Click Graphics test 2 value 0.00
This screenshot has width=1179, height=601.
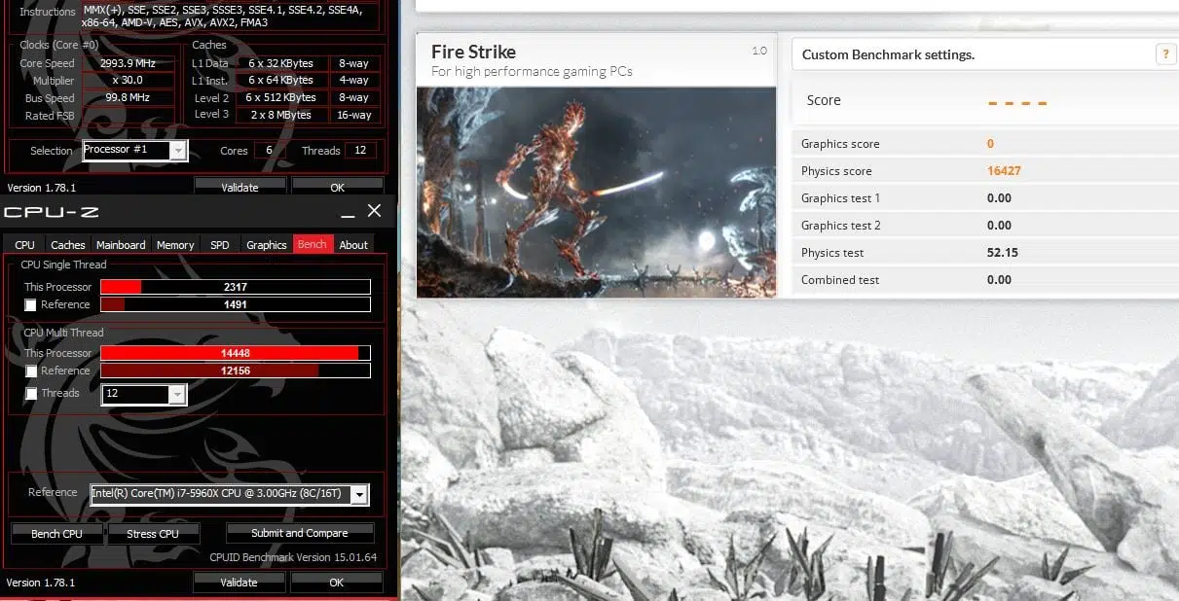coord(999,225)
